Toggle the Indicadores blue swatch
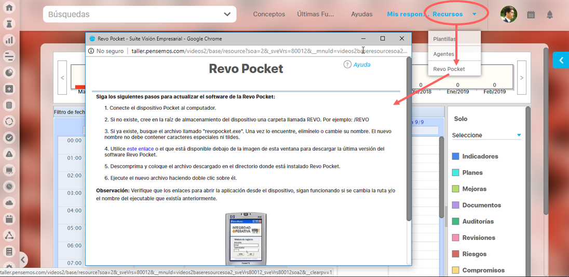 point(455,156)
